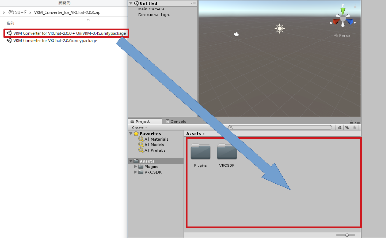Sort files by the 名前 column header

click(10, 23)
